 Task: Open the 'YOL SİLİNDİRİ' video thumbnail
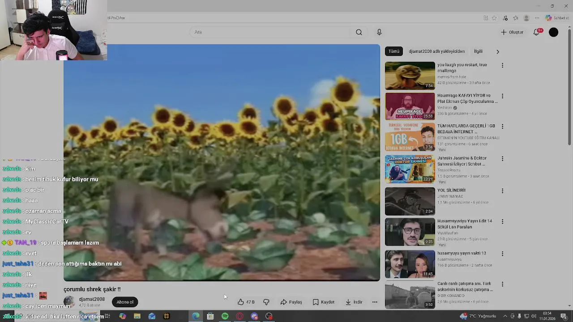410,201
